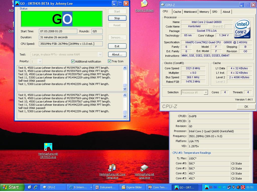Click the network computers tray icon
This screenshot has height=192, width=257.
coord(229,187)
